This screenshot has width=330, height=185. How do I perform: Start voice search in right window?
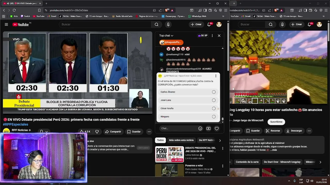pos(282,24)
